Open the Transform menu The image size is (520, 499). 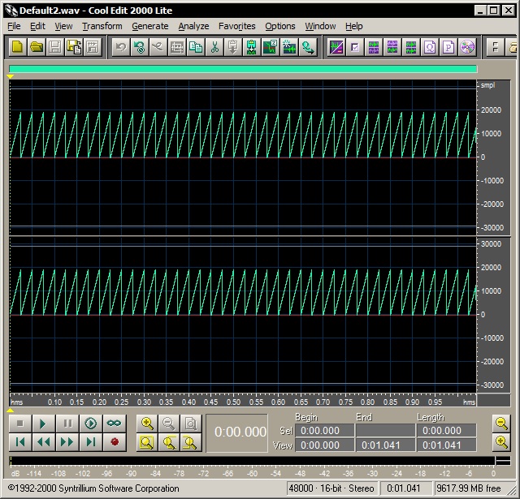pos(102,26)
